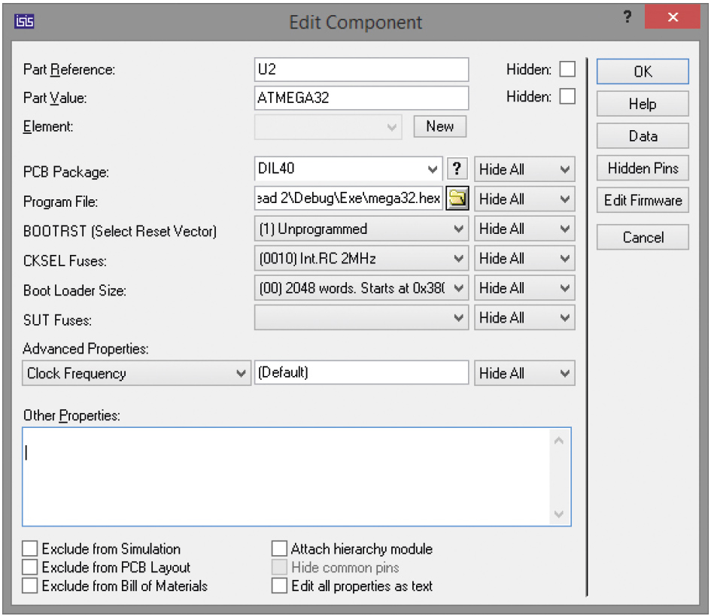Open the empty SUT Fuses dropdown
This screenshot has width=711, height=616.
click(361, 317)
